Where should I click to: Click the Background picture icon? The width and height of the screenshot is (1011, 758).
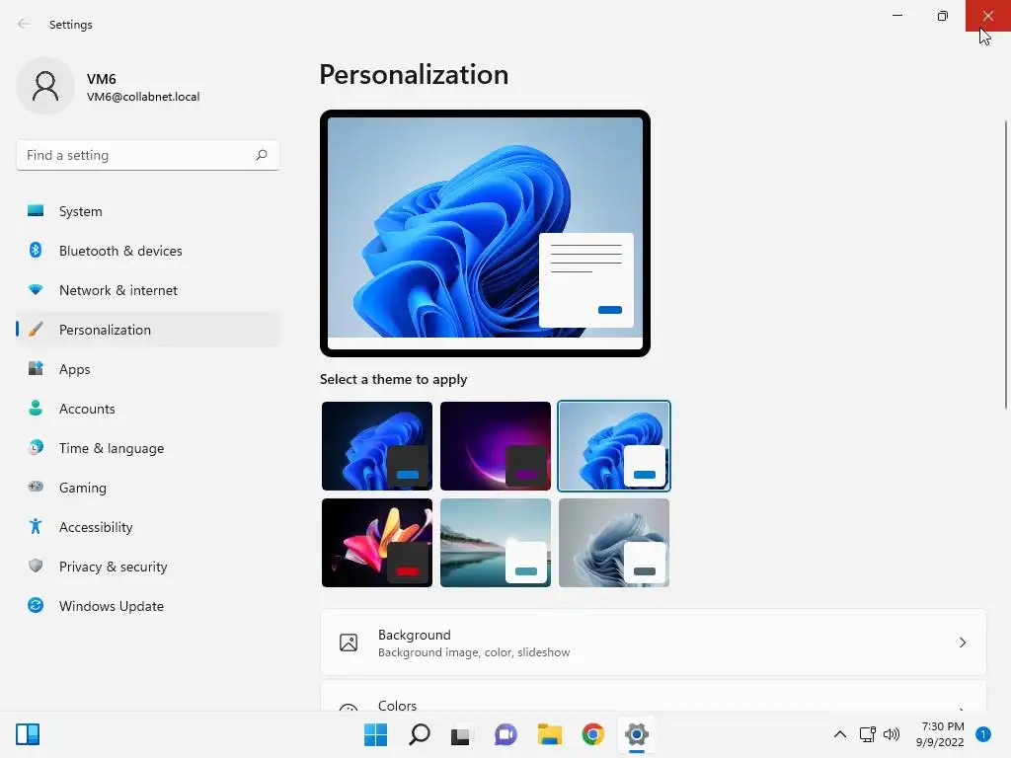pos(349,643)
